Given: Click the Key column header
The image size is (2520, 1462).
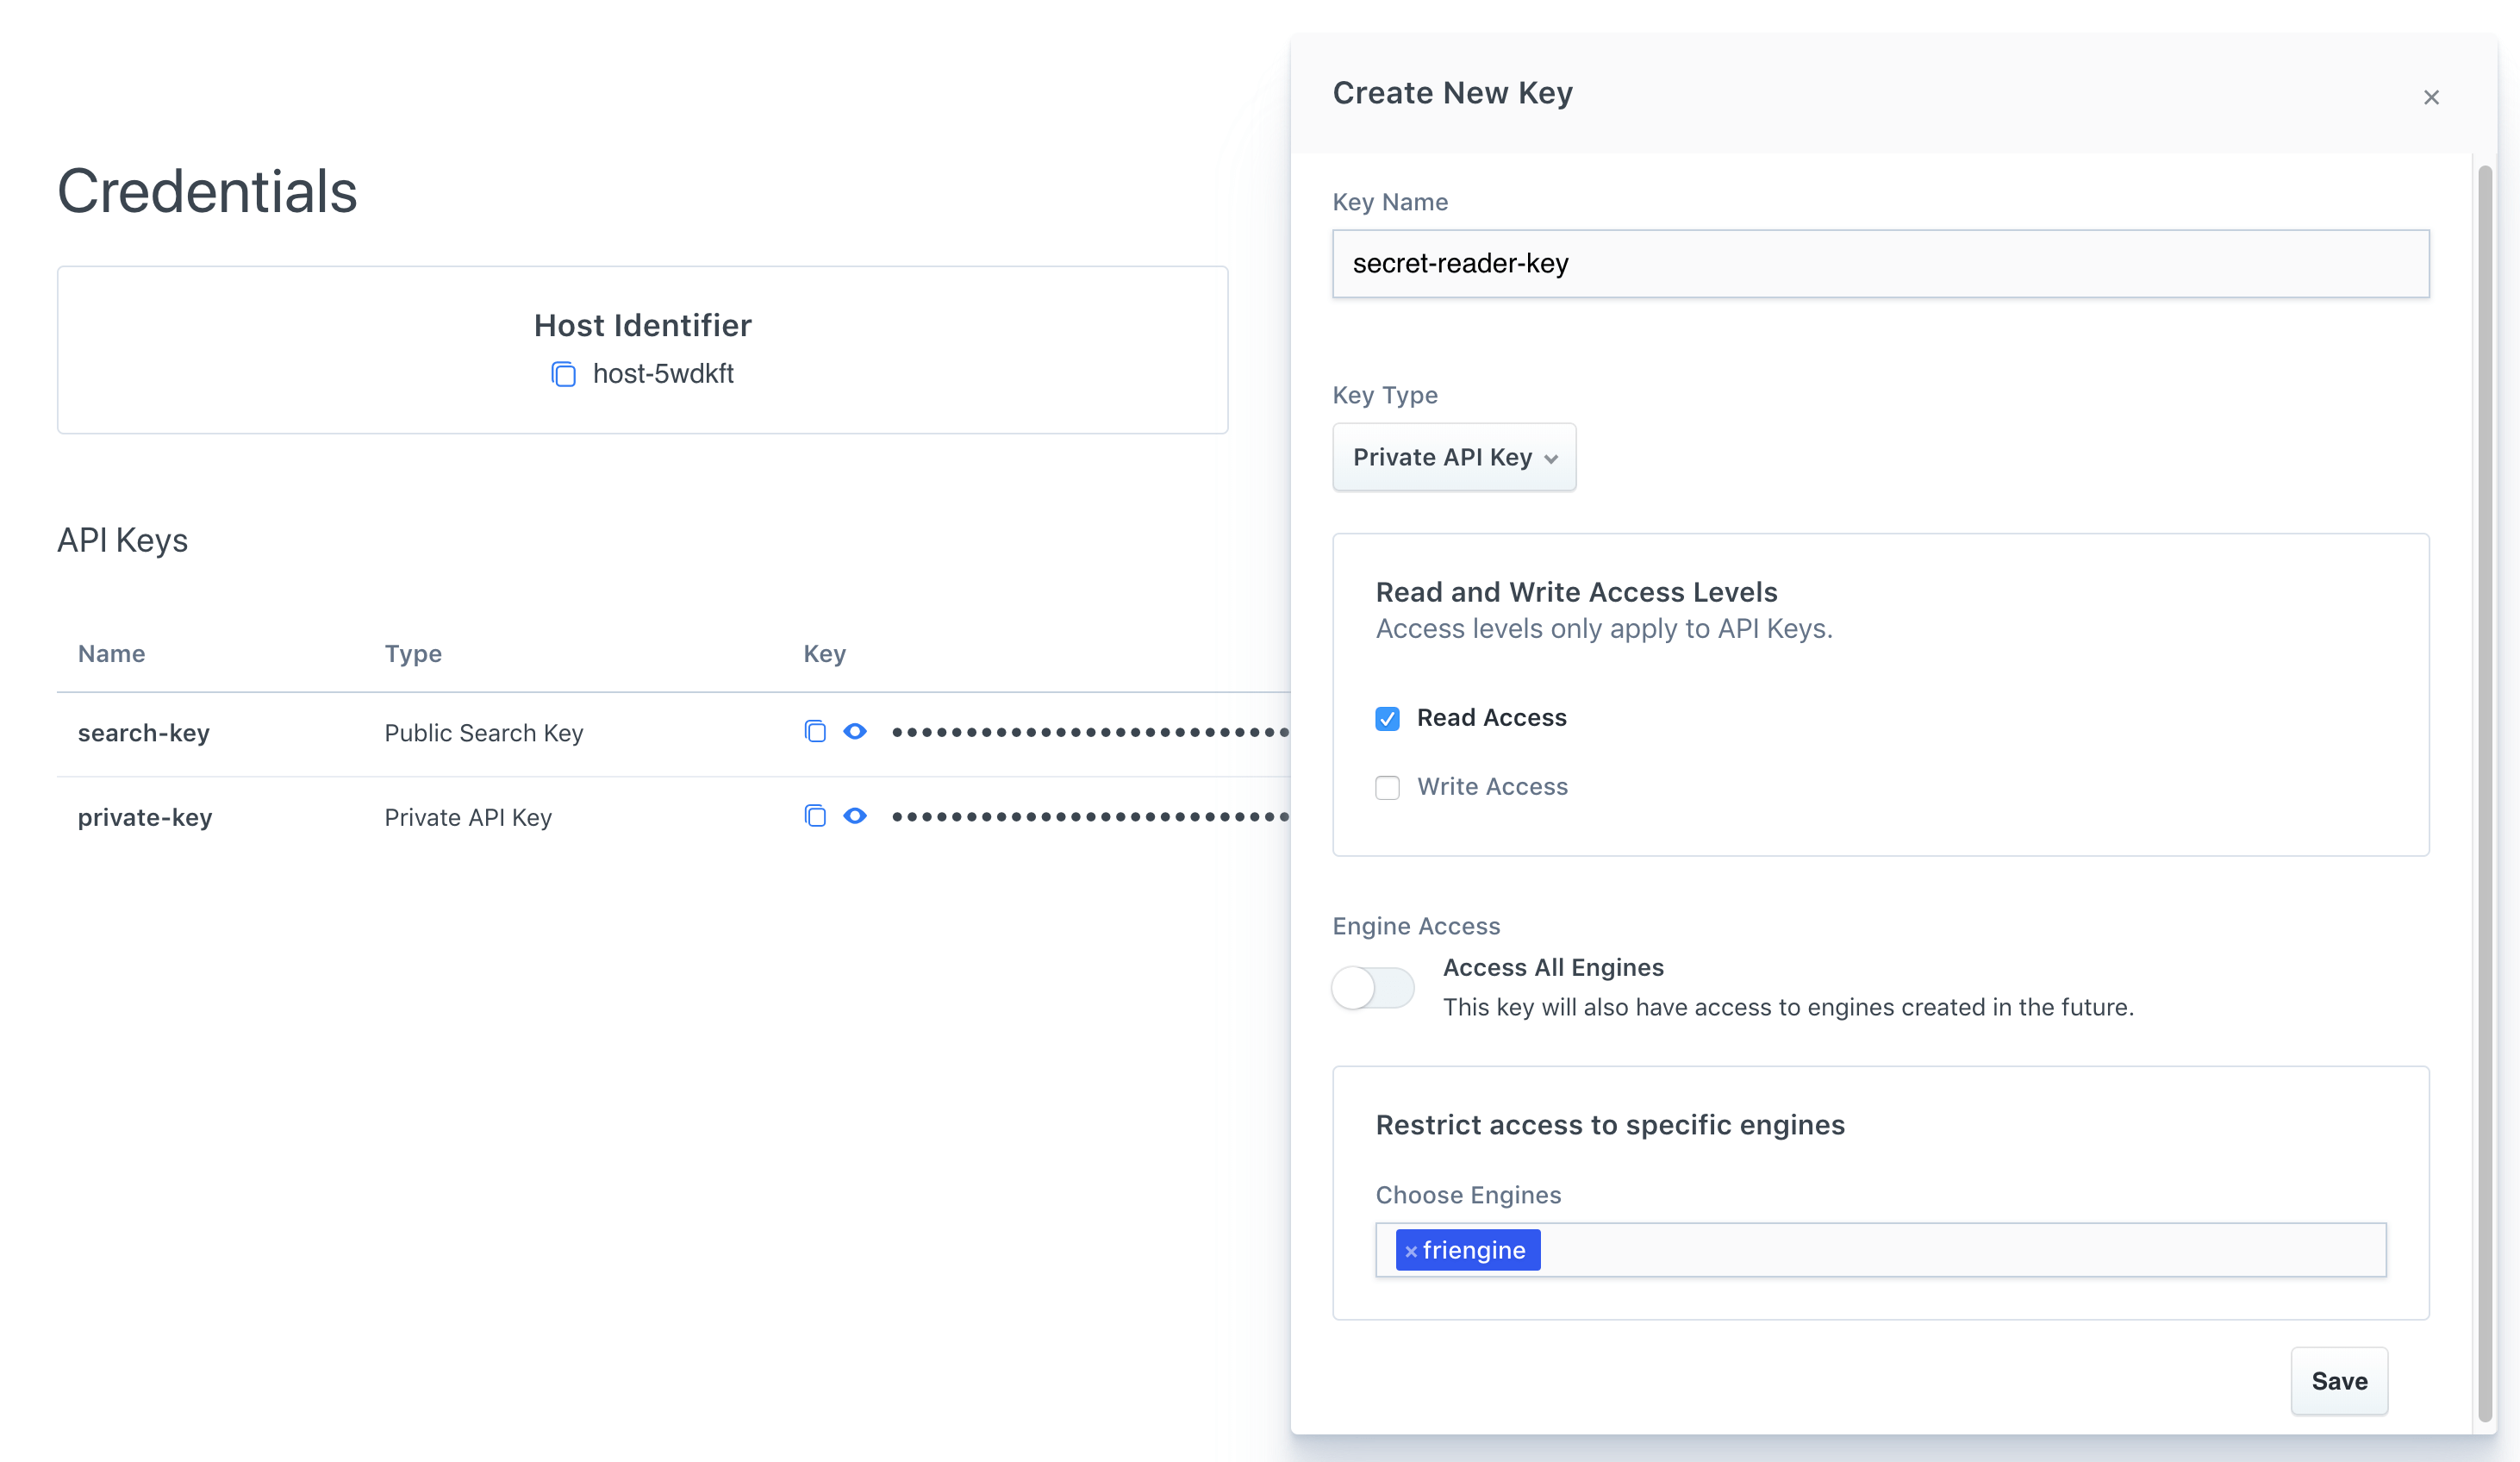Looking at the screenshot, I should pos(825,654).
